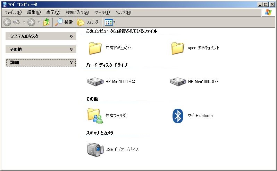
Task: Click the 共有フォルダ label
Action: coord(116,116)
